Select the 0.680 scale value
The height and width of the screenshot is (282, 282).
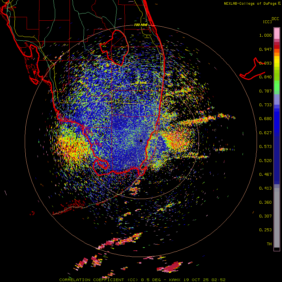tap(265, 119)
